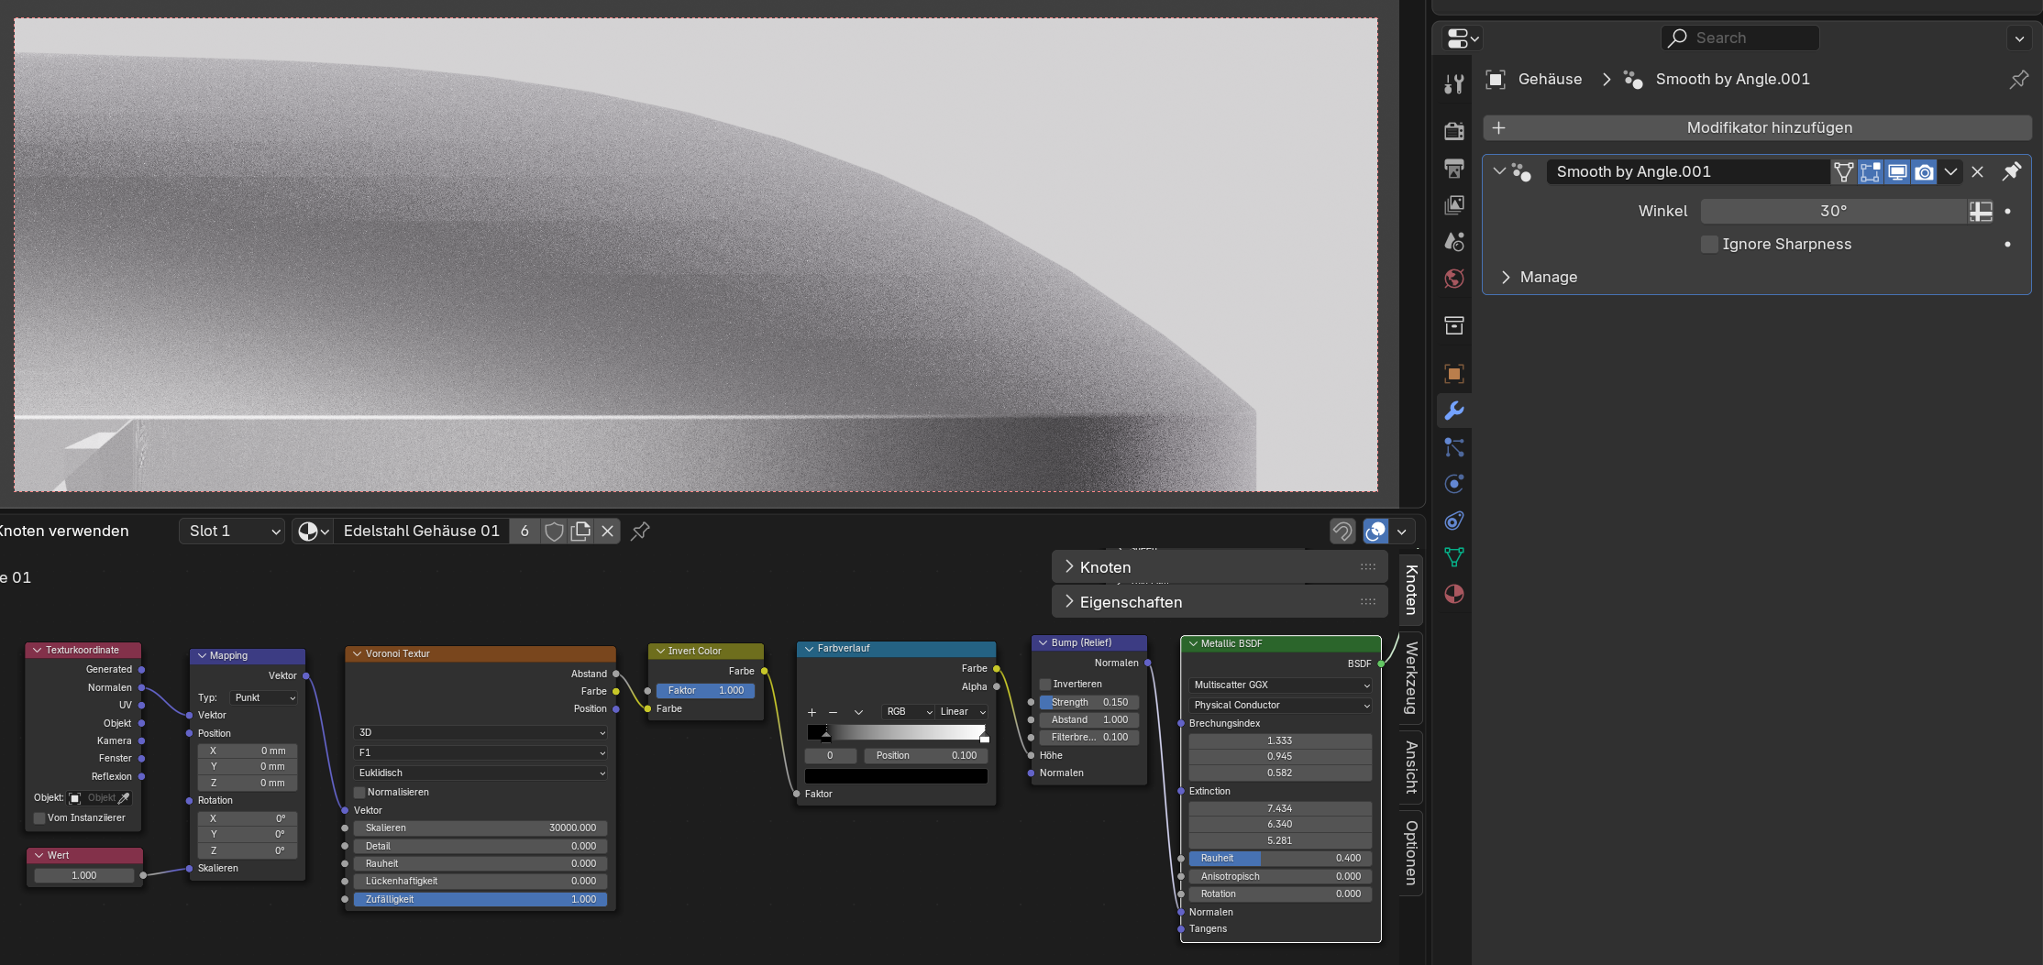
Task: Open the Material properties tab icon
Action: click(1453, 594)
